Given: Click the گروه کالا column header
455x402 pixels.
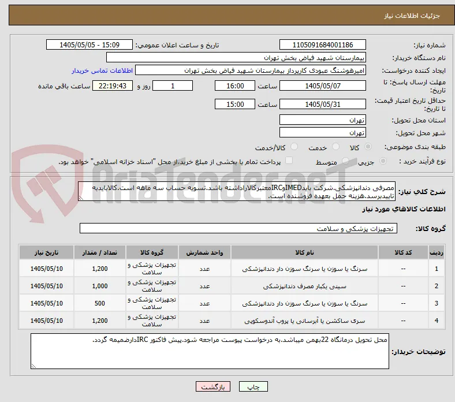Looking at the screenshot, I should 152,252.
